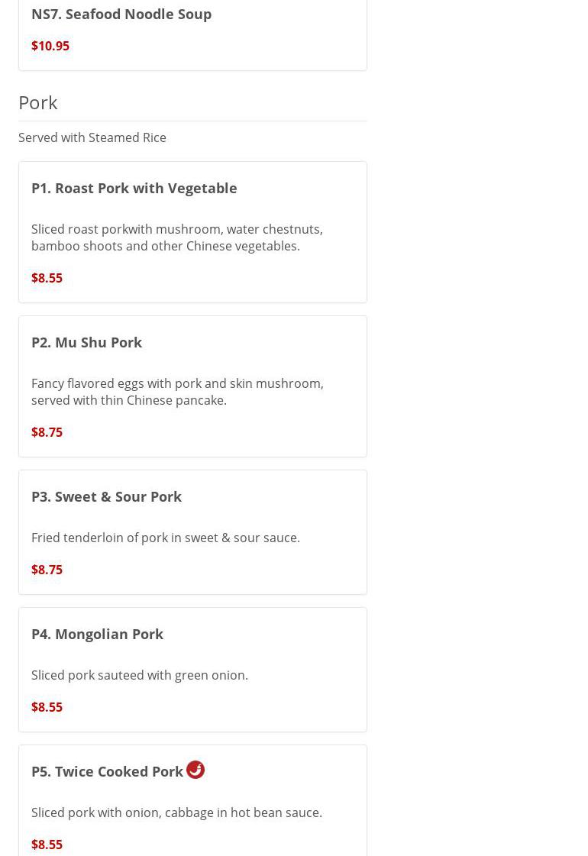
Task: Click the $8.55 price under Twice Cooked Pork
Action: point(47,845)
